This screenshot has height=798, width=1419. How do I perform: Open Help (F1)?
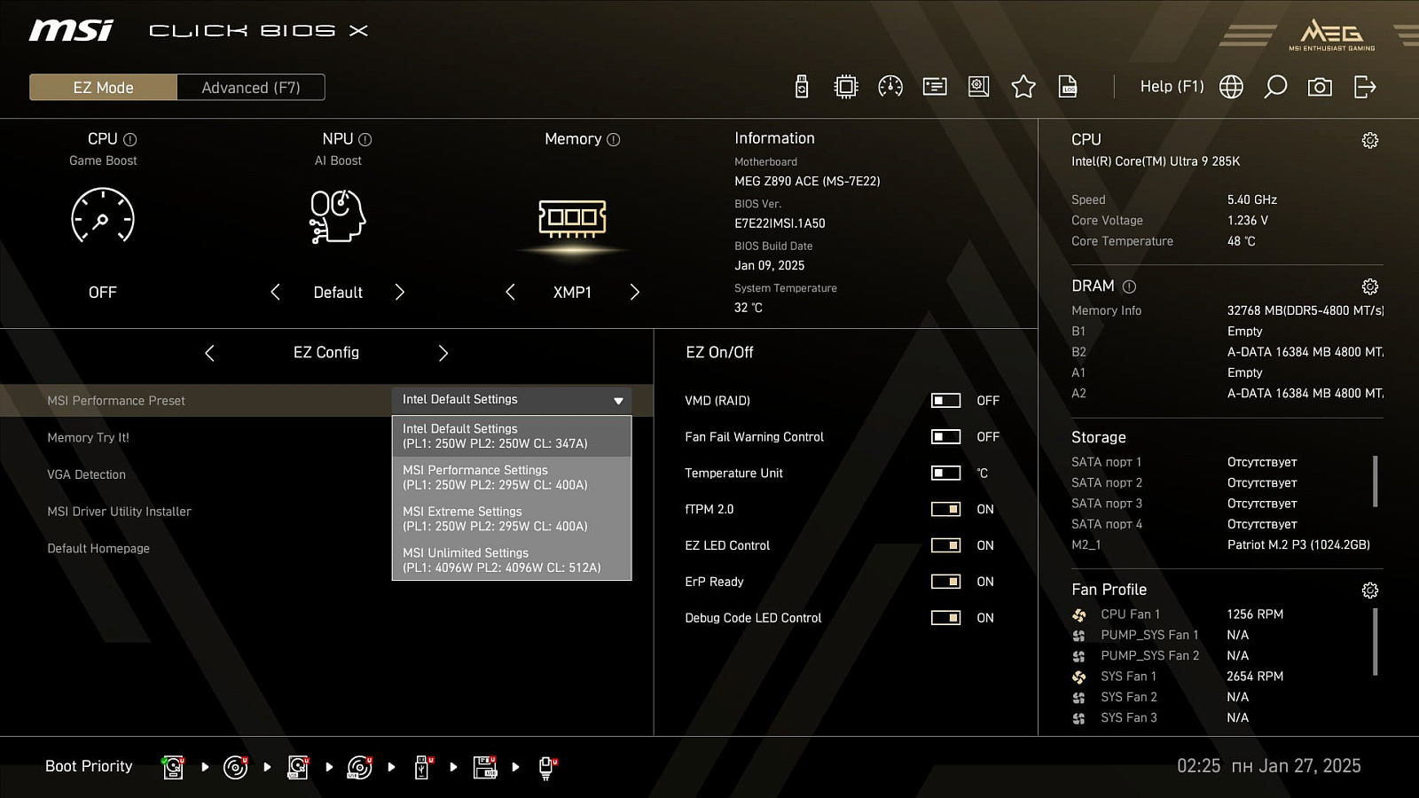[x=1172, y=87]
